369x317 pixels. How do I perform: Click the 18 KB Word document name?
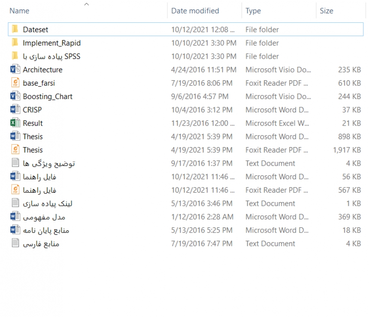tap(46, 230)
